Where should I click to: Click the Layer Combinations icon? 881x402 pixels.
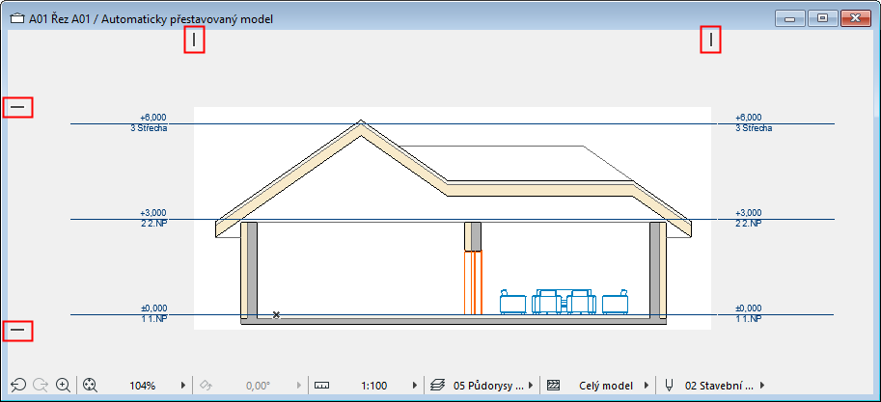coord(437,386)
